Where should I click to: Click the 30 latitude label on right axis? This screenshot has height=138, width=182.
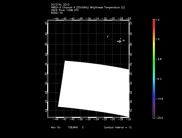[131, 83]
